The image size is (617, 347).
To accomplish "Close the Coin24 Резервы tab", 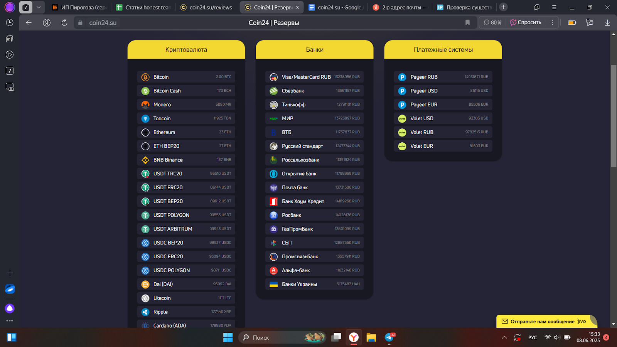I will (x=297, y=7).
